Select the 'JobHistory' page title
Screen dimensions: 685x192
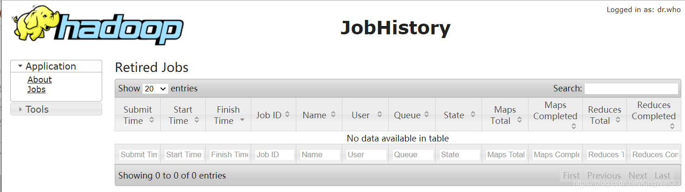pyautogui.click(x=396, y=28)
